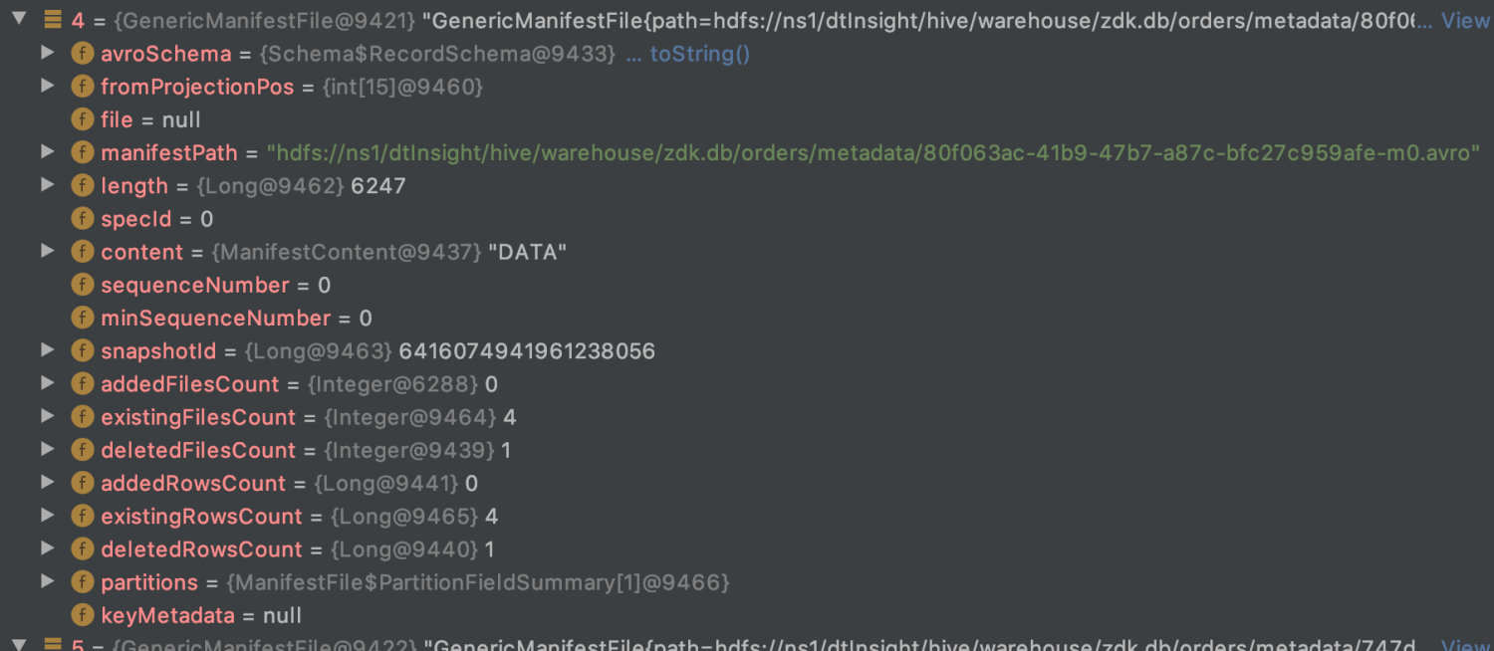The width and height of the screenshot is (1494, 651).
Task: Open the toString() link for avroSchema
Action: (699, 54)
